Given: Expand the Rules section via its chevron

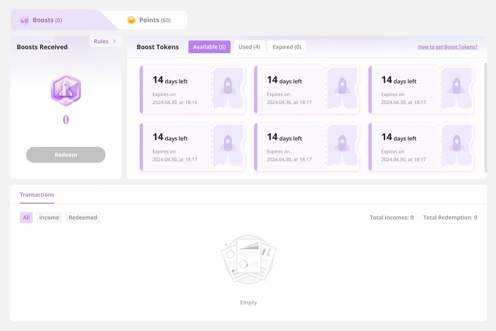Looking at the screenshot, I should [115, 41].
